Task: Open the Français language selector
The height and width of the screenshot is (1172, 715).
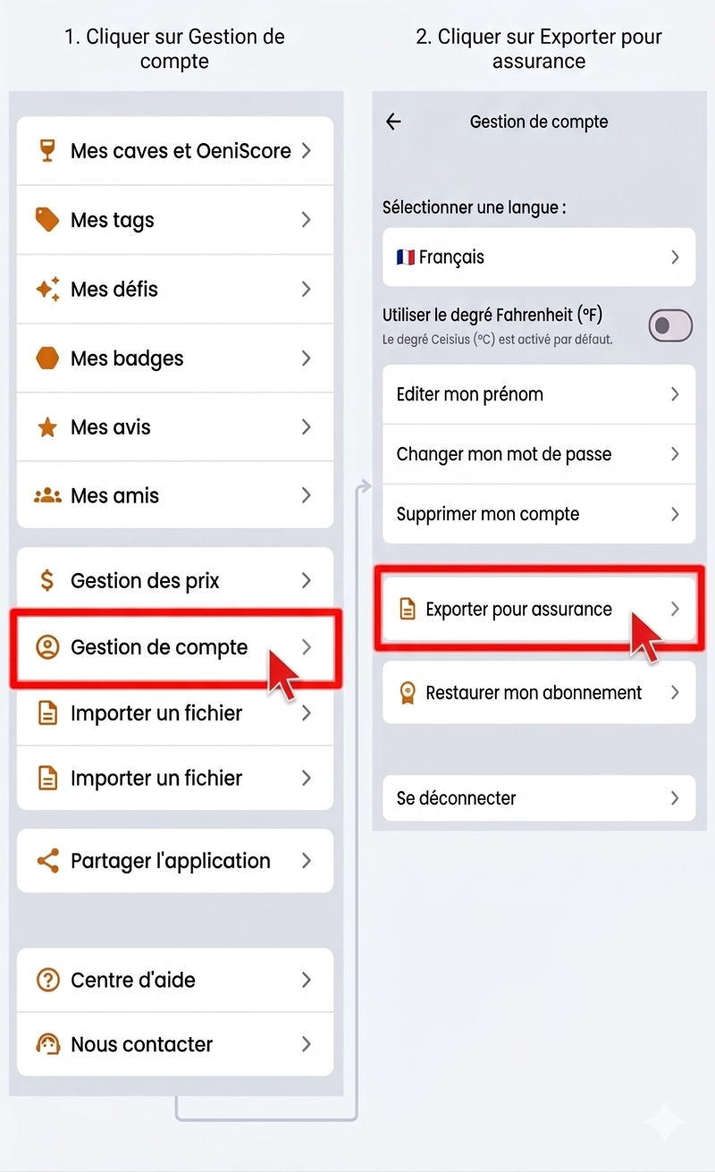Action: [x=538, y=257]
